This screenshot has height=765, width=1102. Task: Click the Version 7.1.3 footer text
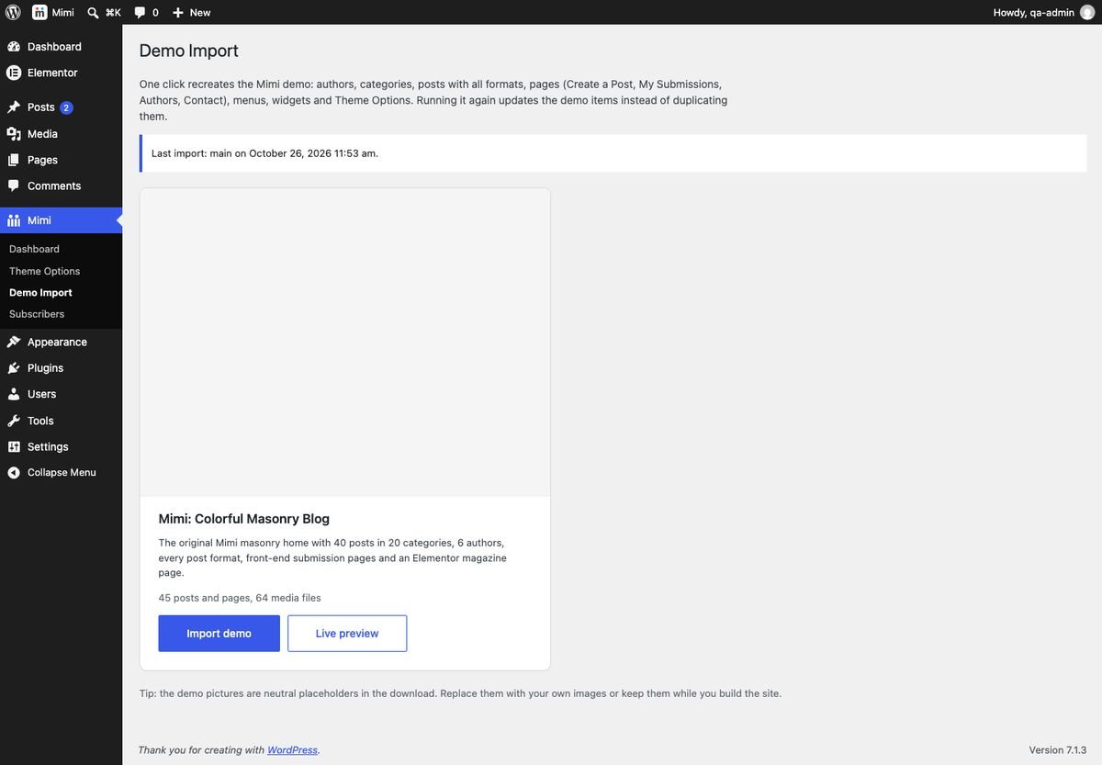(x=1058, y=750)
